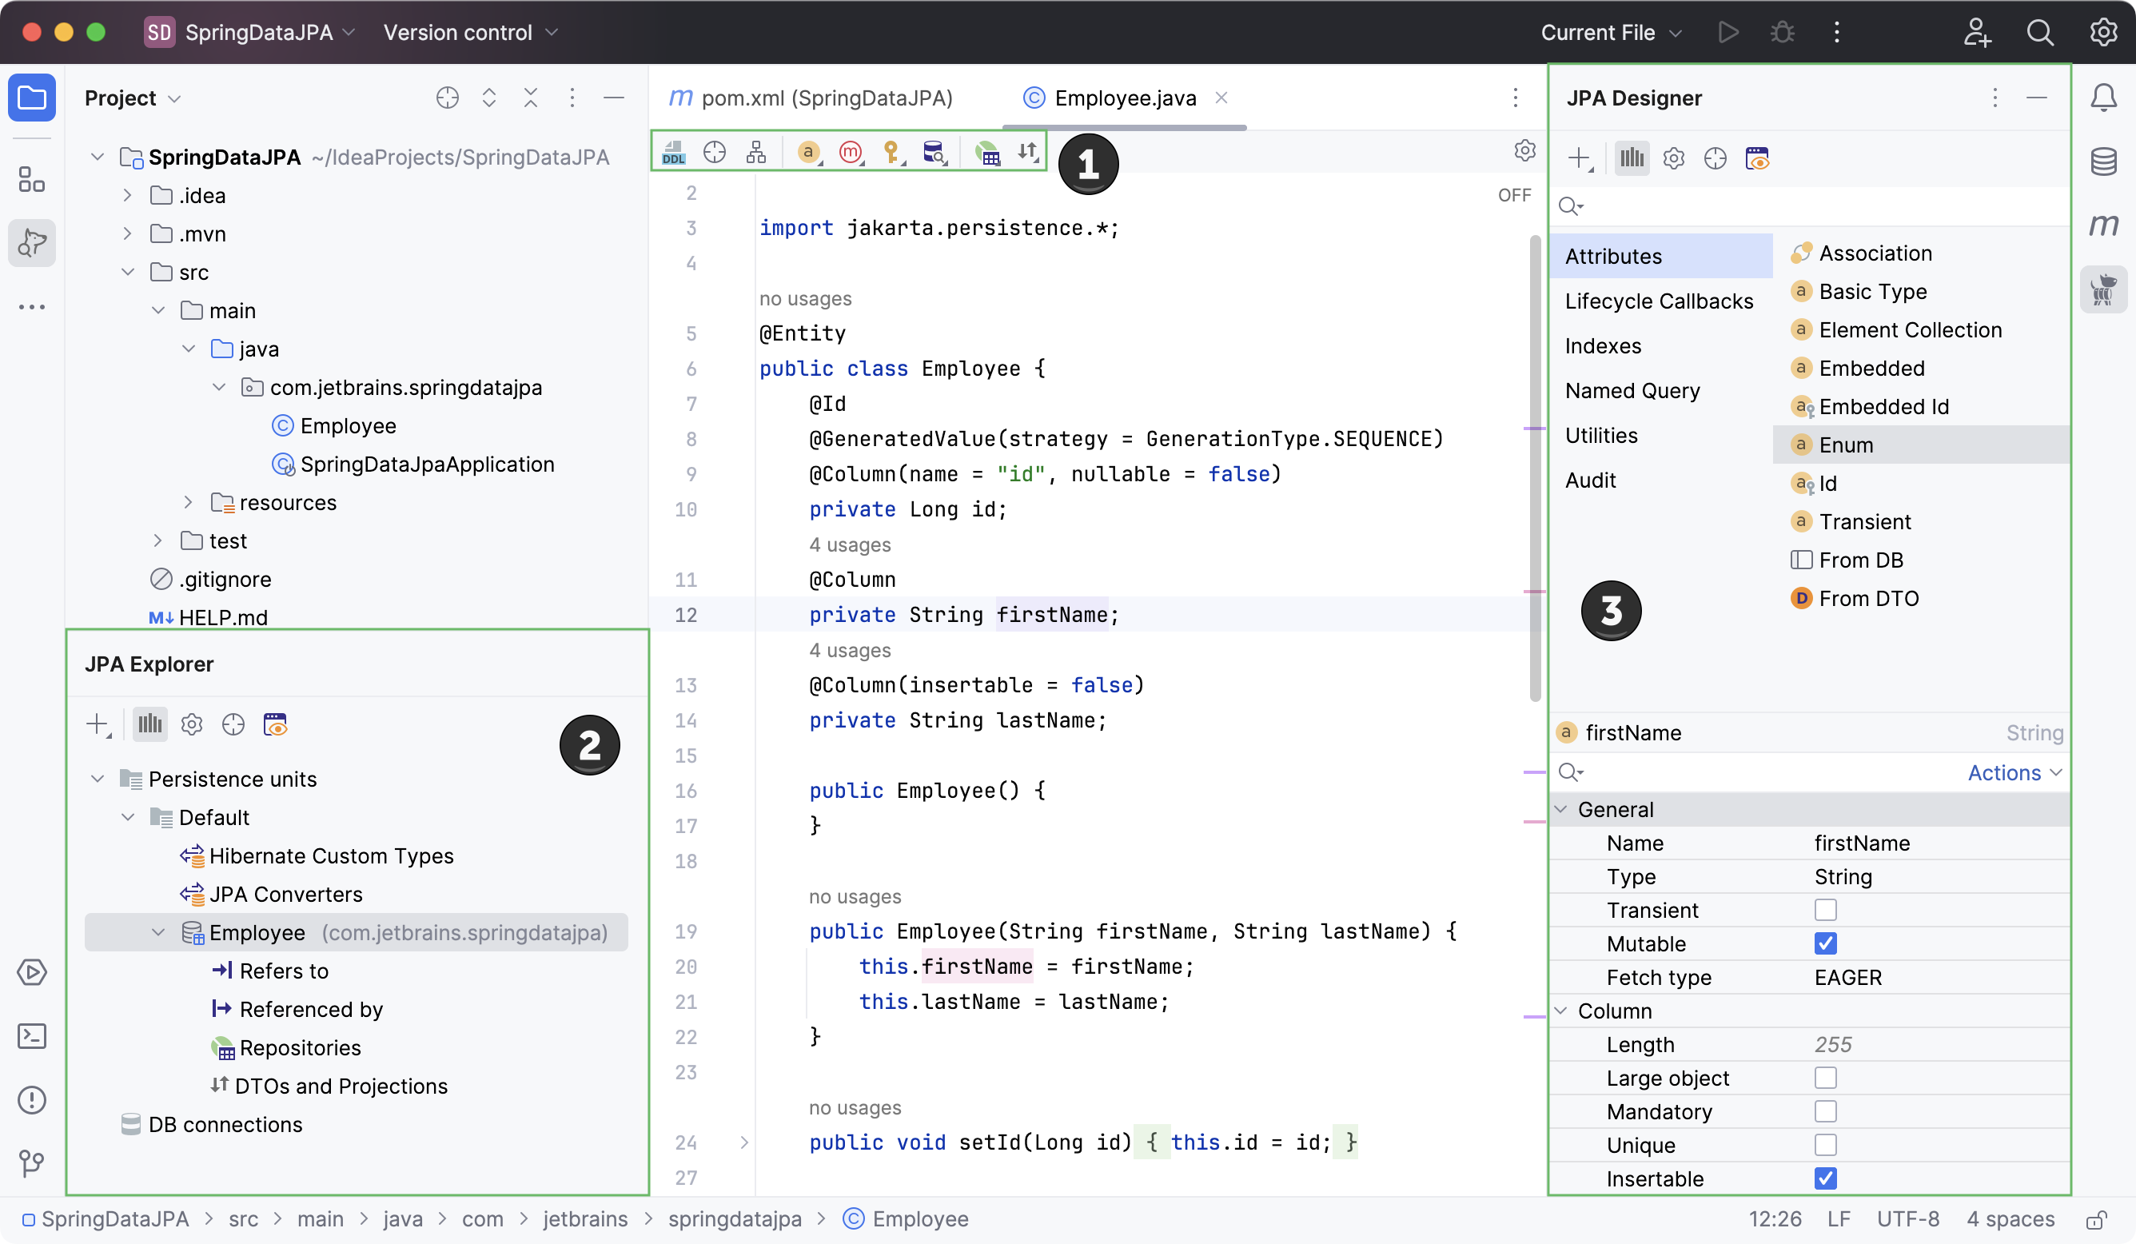2136x1244 pixels.
Task: Click the add attribute icon in editor toolbar
Action: point(809,153)
